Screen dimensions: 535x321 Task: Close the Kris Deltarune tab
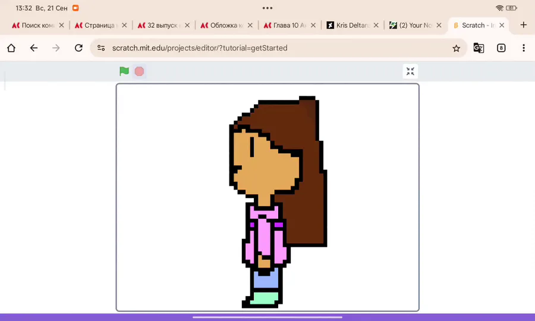tap(376, 25)
